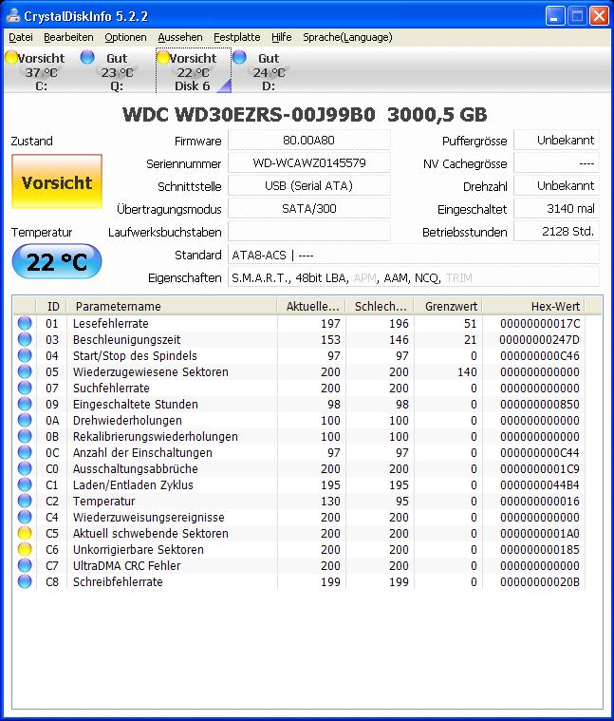Click the status icon for Laden/Entladen Zyklus
Screen dimensions: 614x721
(x=25, y=484)
